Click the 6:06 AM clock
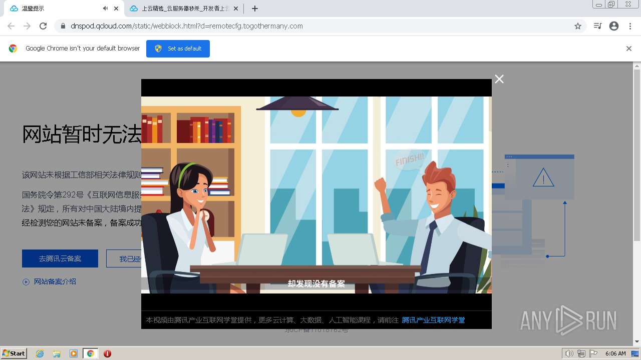This screenshot has height=360, width=641. click(615, 353)
